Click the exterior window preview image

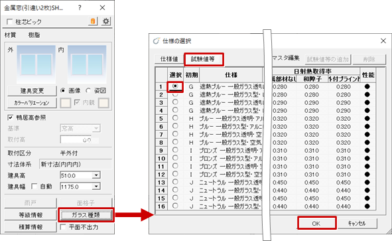tap(36, 64)
